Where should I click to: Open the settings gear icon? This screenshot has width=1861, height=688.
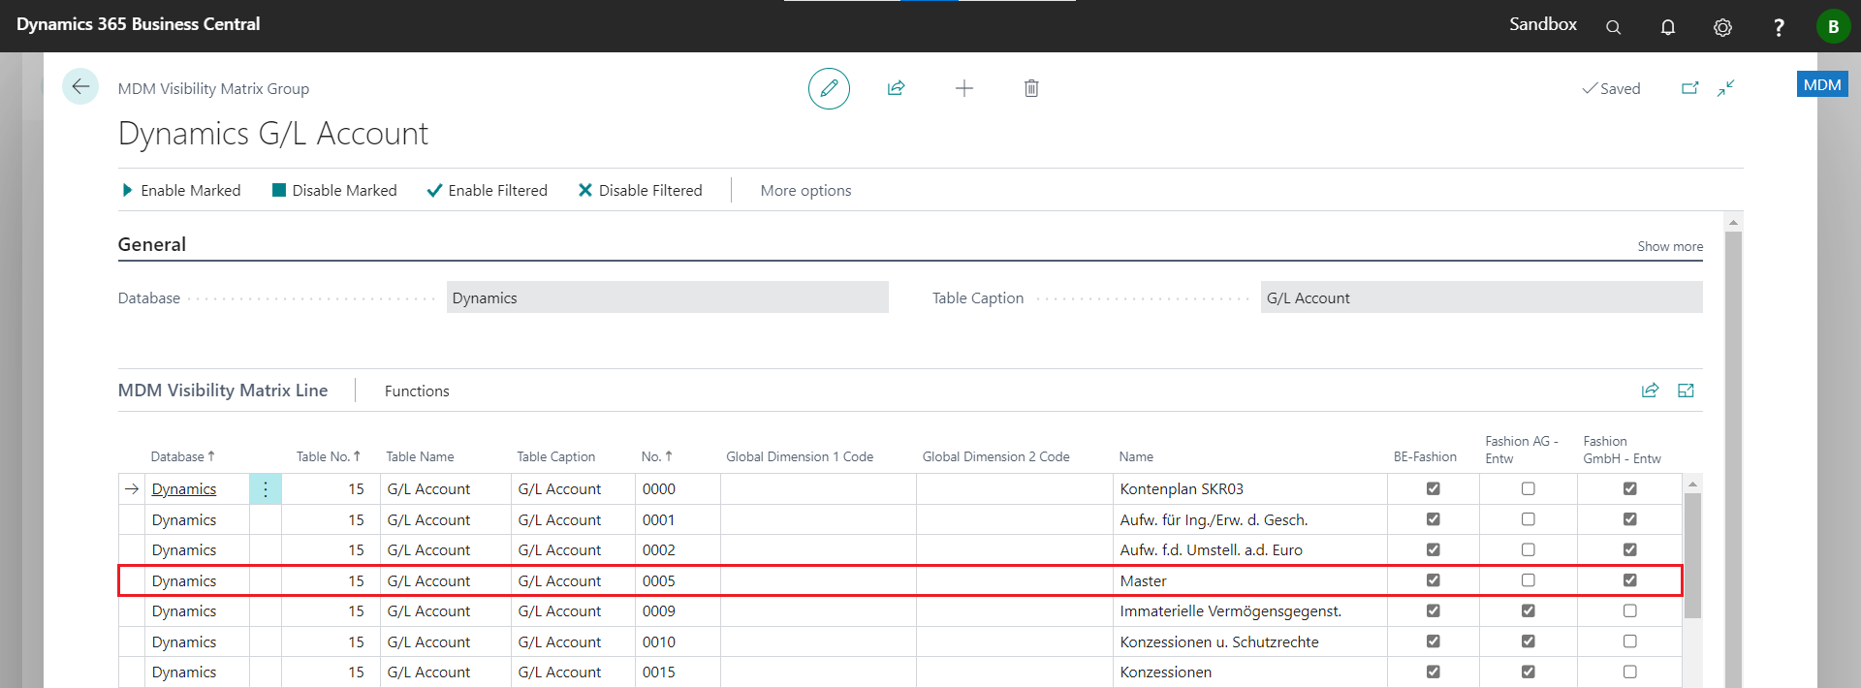(x=1722, y=27)
